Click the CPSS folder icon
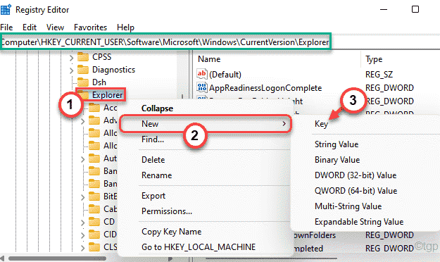 pos(83,57)
